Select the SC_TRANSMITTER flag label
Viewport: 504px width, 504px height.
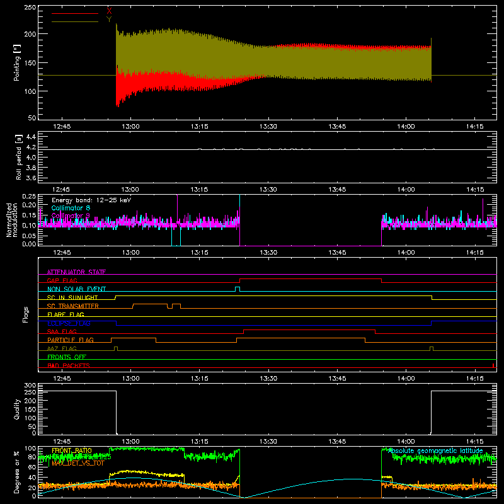pyautogui.click(x=73, y=306)
